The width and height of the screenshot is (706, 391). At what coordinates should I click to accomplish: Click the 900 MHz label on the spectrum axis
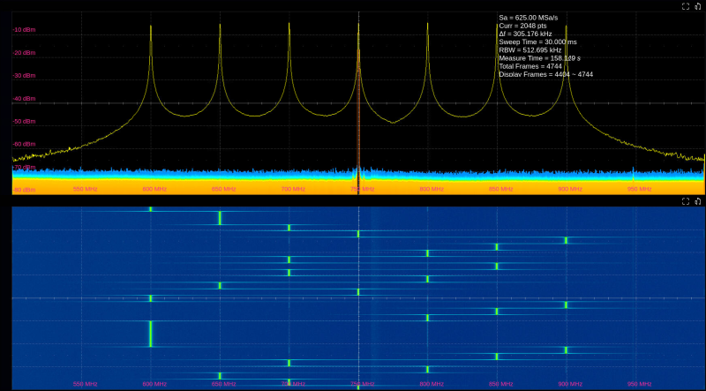pos(569,189)
